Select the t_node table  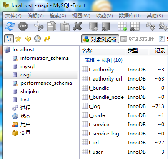(x=97, y=115)
